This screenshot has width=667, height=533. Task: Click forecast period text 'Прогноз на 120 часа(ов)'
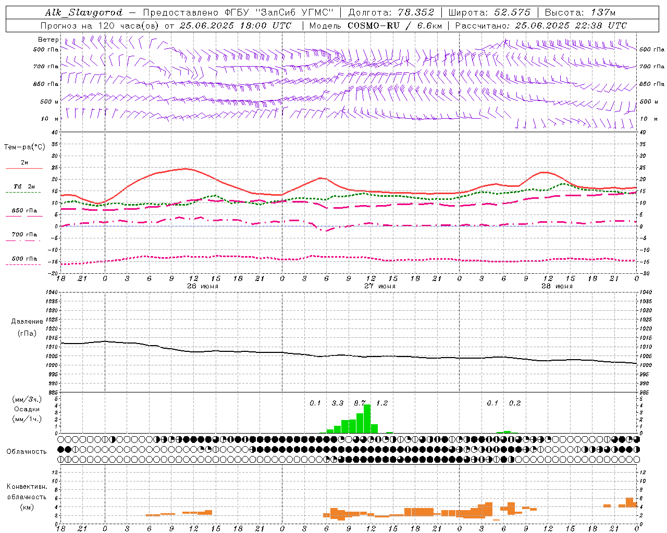click(x=100, y=26)
